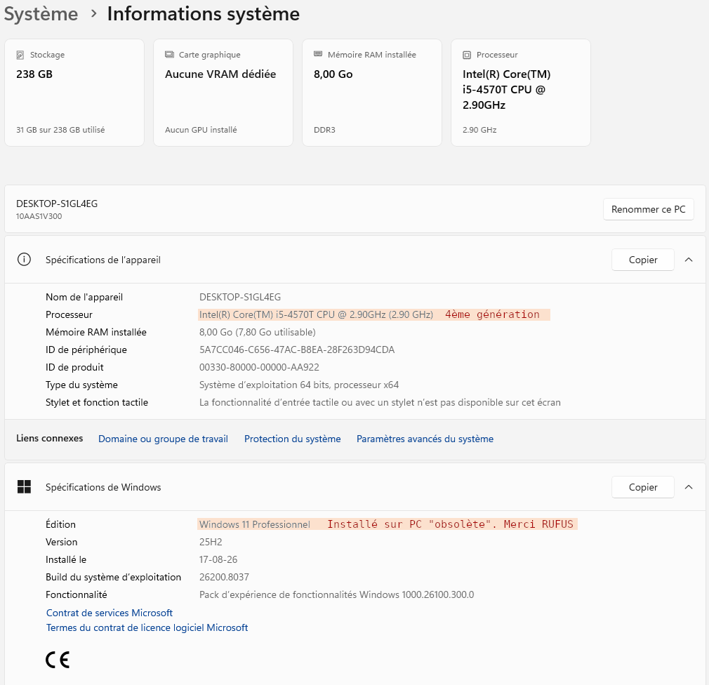Viewport: 709px width, 685px height.
Task: Select Windows 11 Professionnel edition value
Action: (255, 524)
